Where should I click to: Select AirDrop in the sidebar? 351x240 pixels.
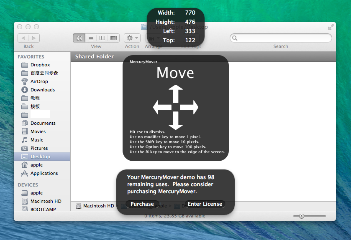(x=42, y=81)
